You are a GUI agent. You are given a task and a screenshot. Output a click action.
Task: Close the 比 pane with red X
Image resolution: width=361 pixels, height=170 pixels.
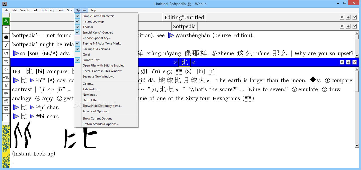pos(354,62)
